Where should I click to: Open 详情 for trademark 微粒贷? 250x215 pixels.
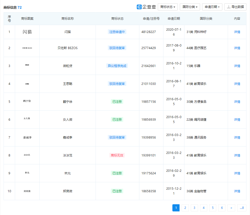click(237, 66)
